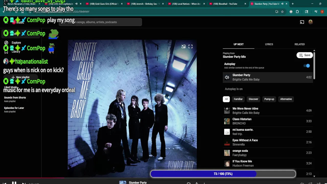This screenshot has height=184, width=327.
Task: Switch to the LYRICS tab
Action: tap(269, 44)
